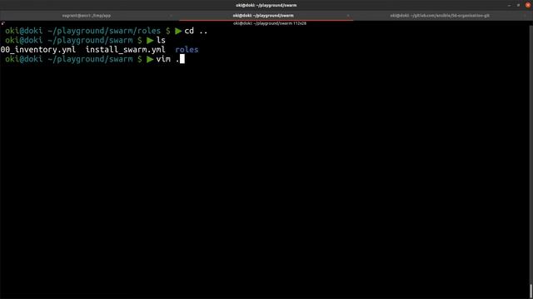Minimize the terminal window
The image size is (533, 299).
pyautogui.click(x=509, y=5)
